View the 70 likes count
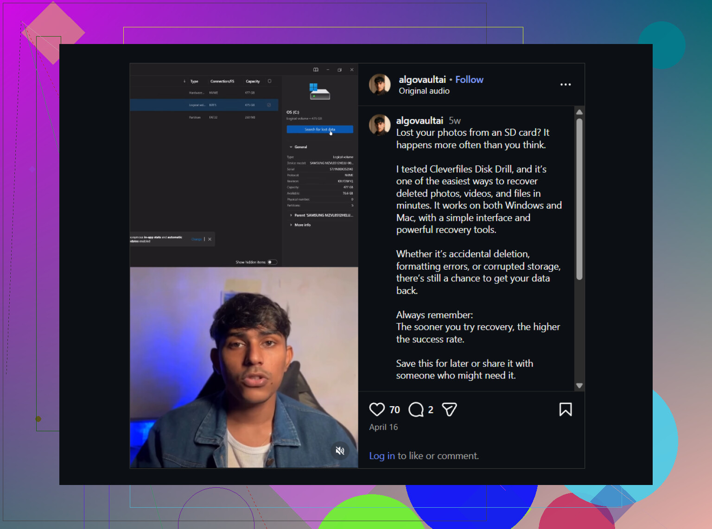The height and width of the screenshot is (529, 712). (x=394, y=410)
